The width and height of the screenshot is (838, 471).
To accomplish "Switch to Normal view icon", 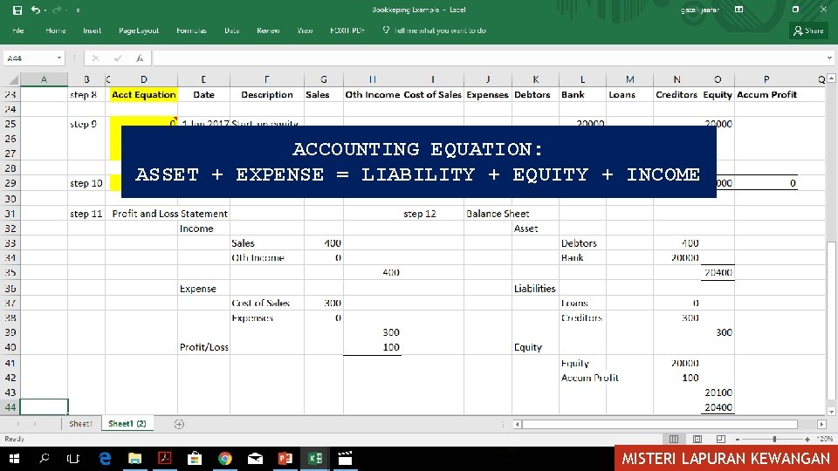I will coord(673,439).
